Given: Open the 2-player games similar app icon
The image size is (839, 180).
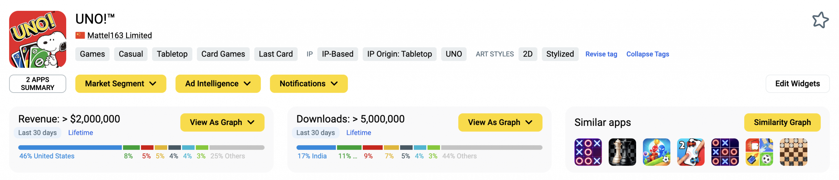Looking at the screenshot, I should [x=691, y=152].
